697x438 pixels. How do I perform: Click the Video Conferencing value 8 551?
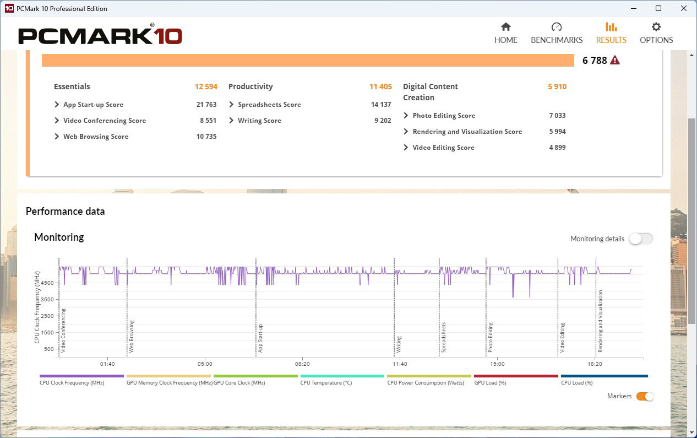click(208, 121)
